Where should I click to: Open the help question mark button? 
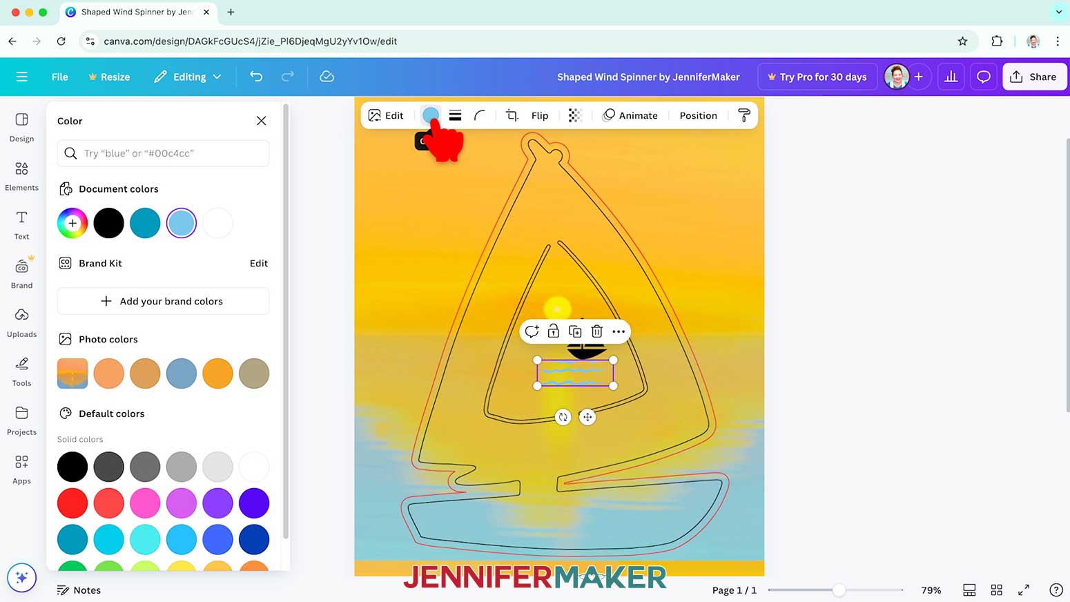(1056, 590)
